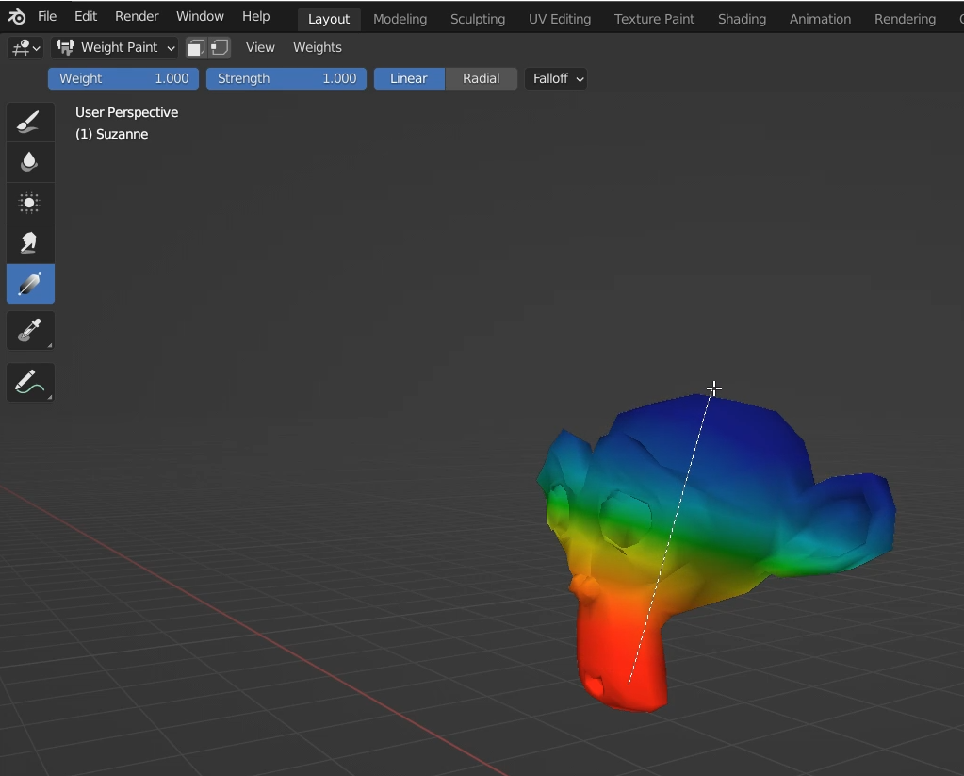
Task: Select the Annotate tool
Action: [30, 382]
